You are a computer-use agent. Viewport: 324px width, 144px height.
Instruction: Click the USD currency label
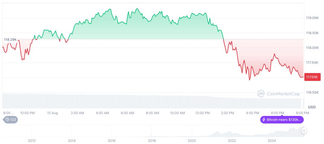tap(312, 107)
